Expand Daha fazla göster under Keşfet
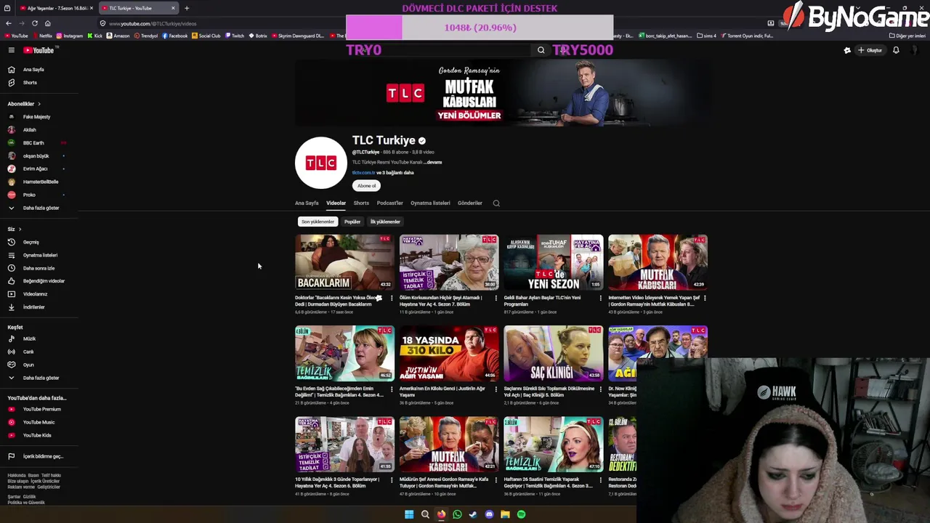The image size is (930, 523). pos(41,378)
